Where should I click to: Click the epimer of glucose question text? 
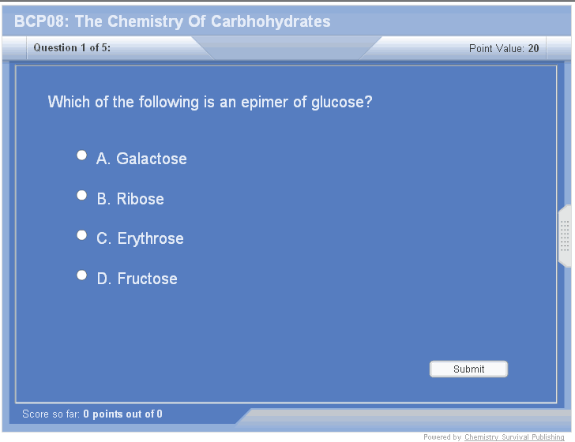[x=209, y=102]
